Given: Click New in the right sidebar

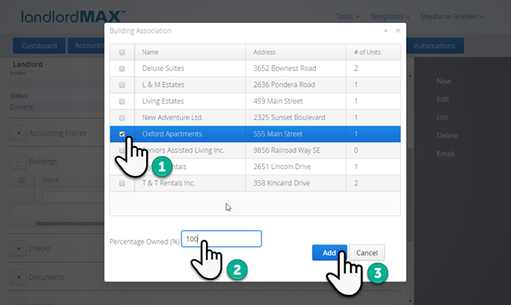Looking at the screenshot, I should [x=444, y=81].
